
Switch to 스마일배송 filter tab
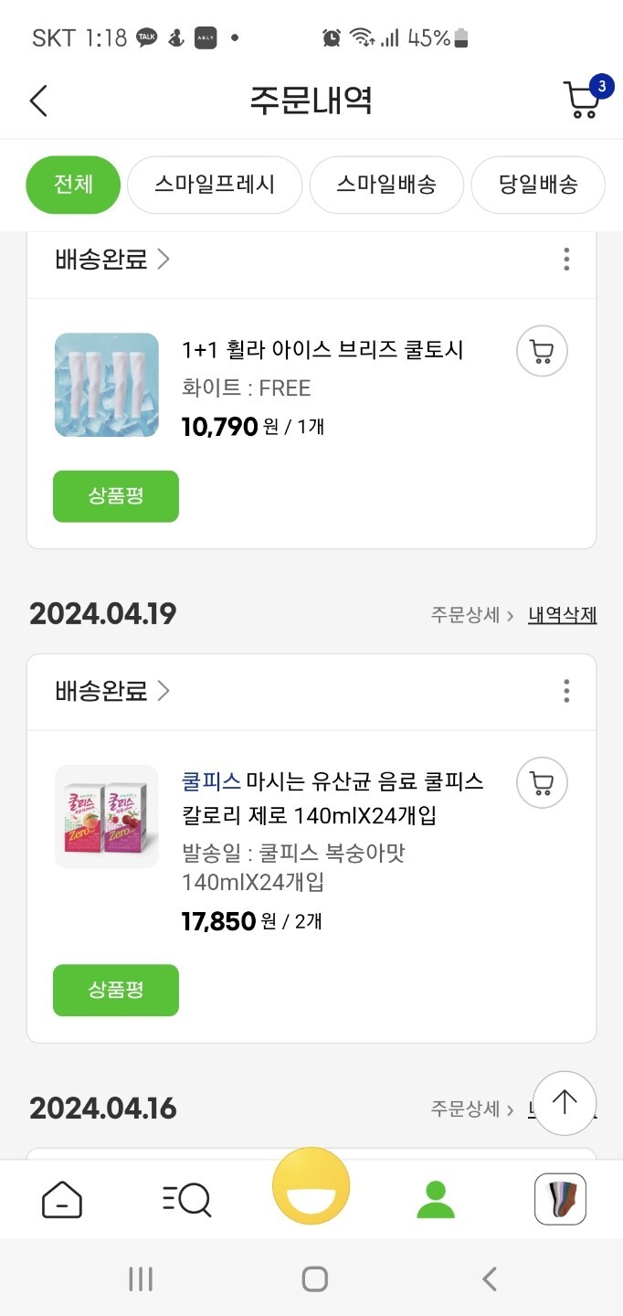coord(386,185)
